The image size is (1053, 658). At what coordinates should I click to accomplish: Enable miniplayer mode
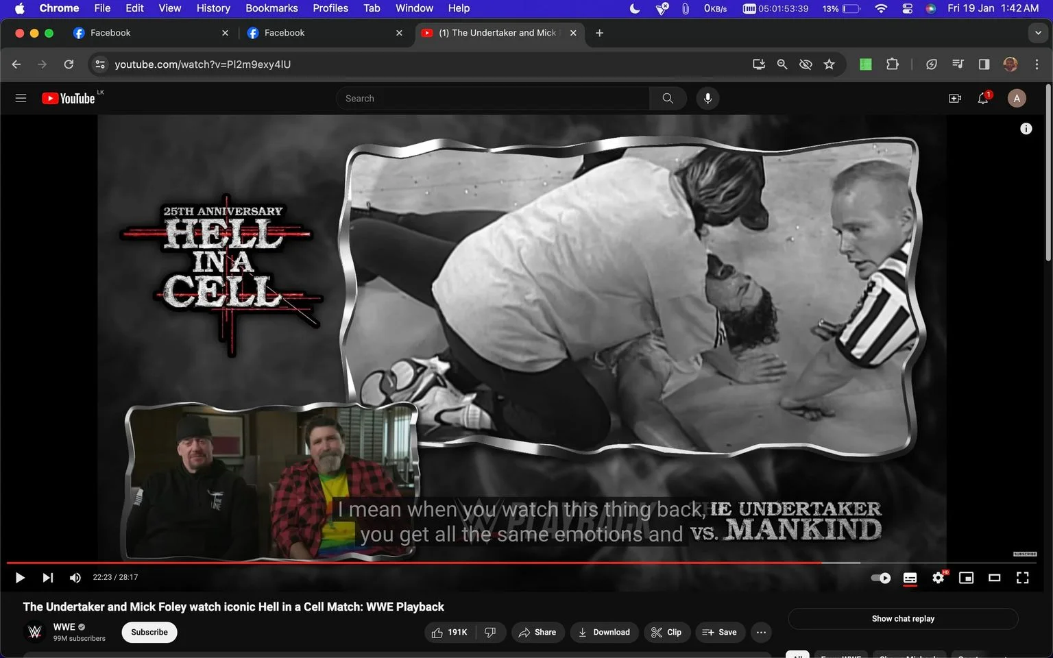[x=966, y=578]
